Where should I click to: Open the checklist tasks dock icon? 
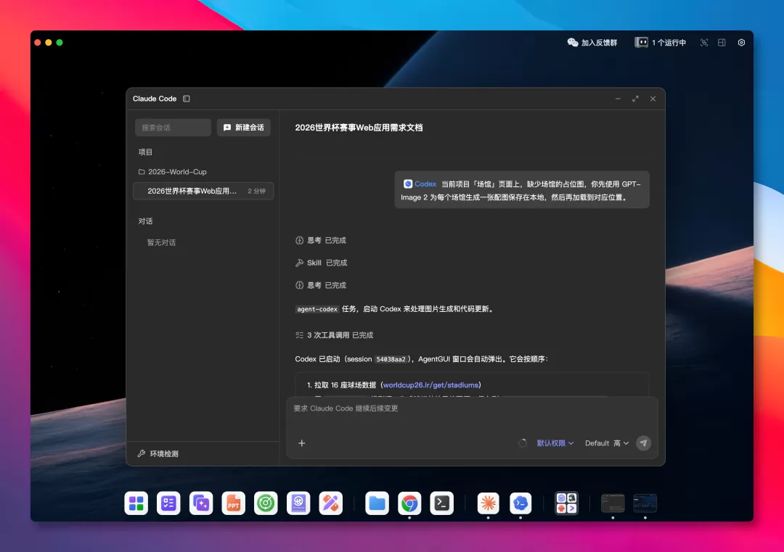click(x=168, y=503)
